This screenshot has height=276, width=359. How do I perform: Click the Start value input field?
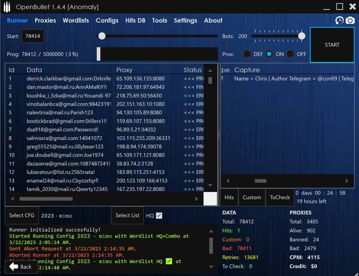33,36
